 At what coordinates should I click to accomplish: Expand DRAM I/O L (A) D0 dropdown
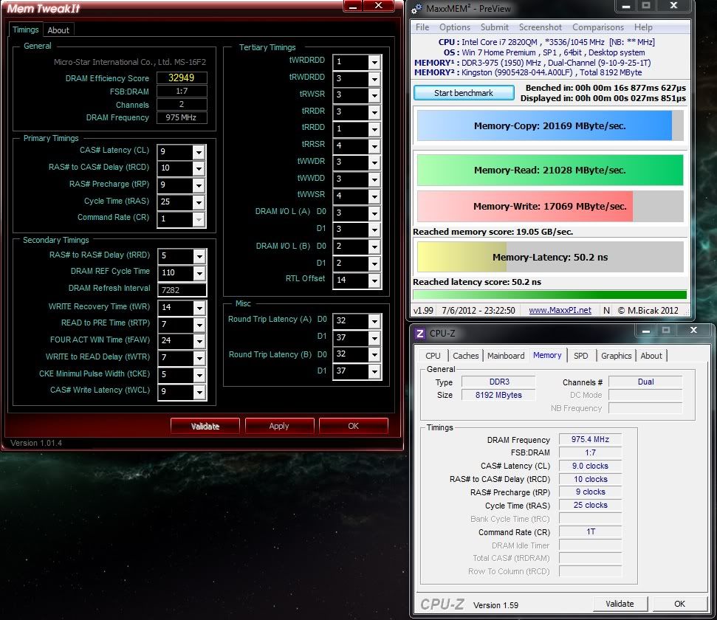point(374,213)
